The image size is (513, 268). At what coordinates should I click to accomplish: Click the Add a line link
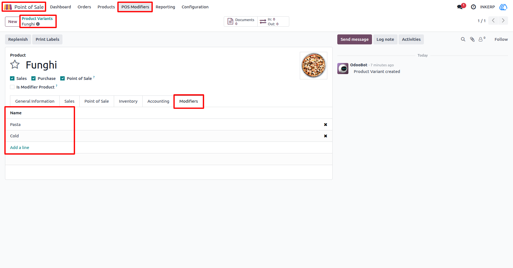point(20,148)
